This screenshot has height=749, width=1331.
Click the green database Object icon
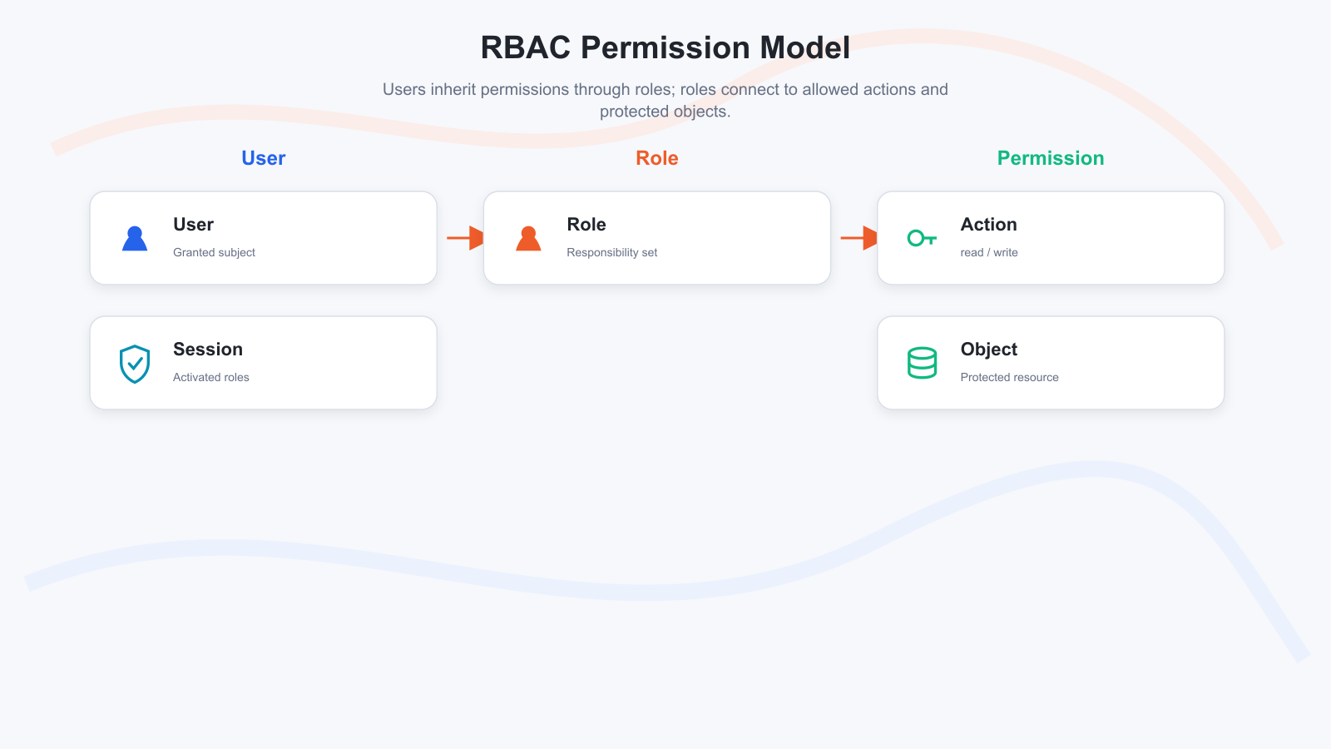pos(922,363)
